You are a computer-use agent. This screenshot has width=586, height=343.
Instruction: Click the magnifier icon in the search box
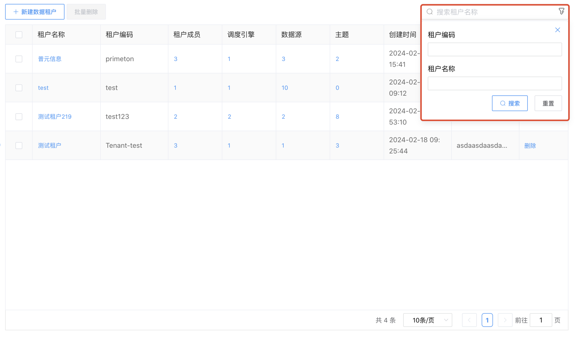click(x=430, y=11)
